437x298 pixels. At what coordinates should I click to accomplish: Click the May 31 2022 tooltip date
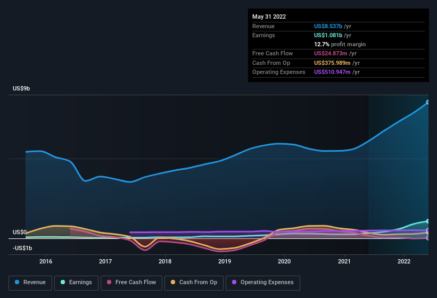tap(269, 16)
